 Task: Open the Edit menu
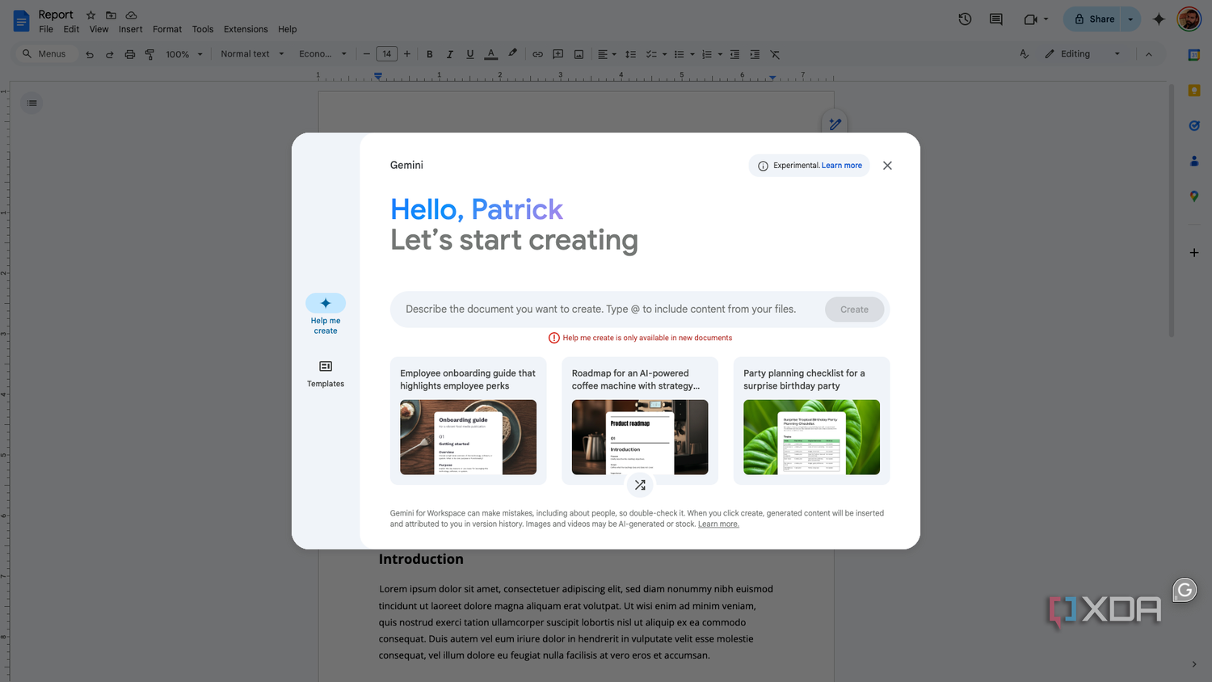click(71, 29)
